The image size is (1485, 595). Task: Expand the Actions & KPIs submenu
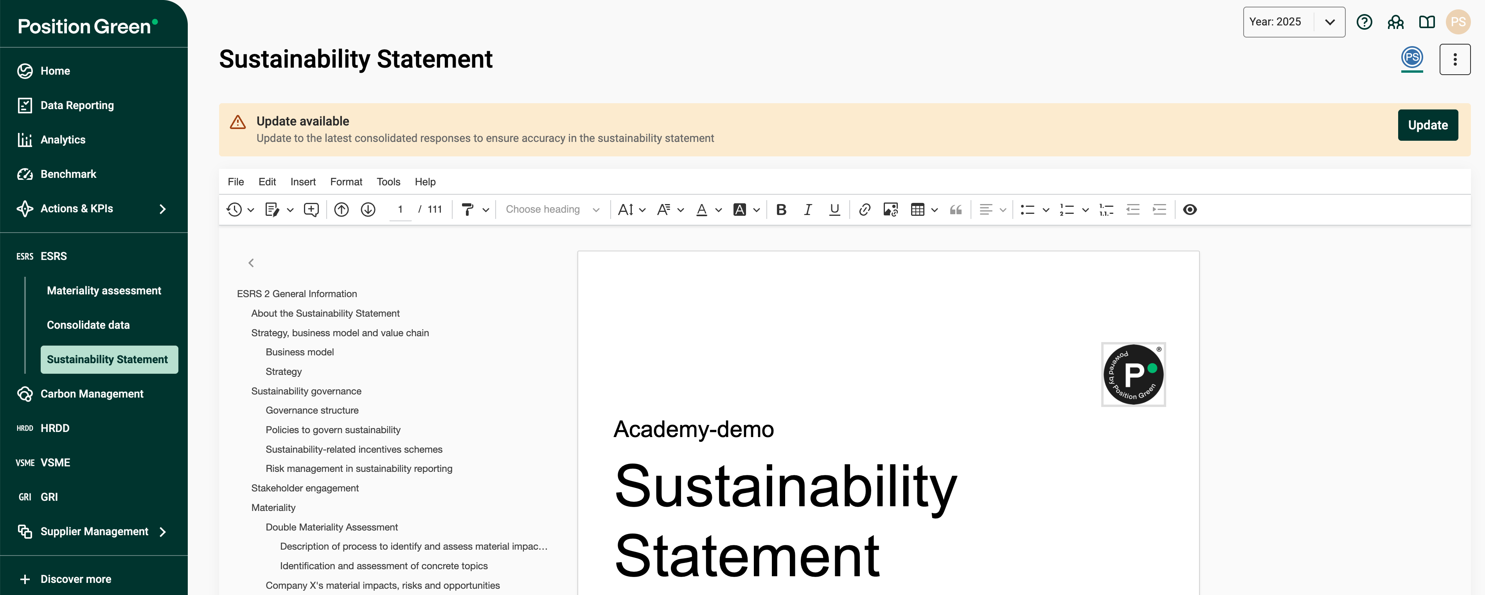(x=163, y=209)
